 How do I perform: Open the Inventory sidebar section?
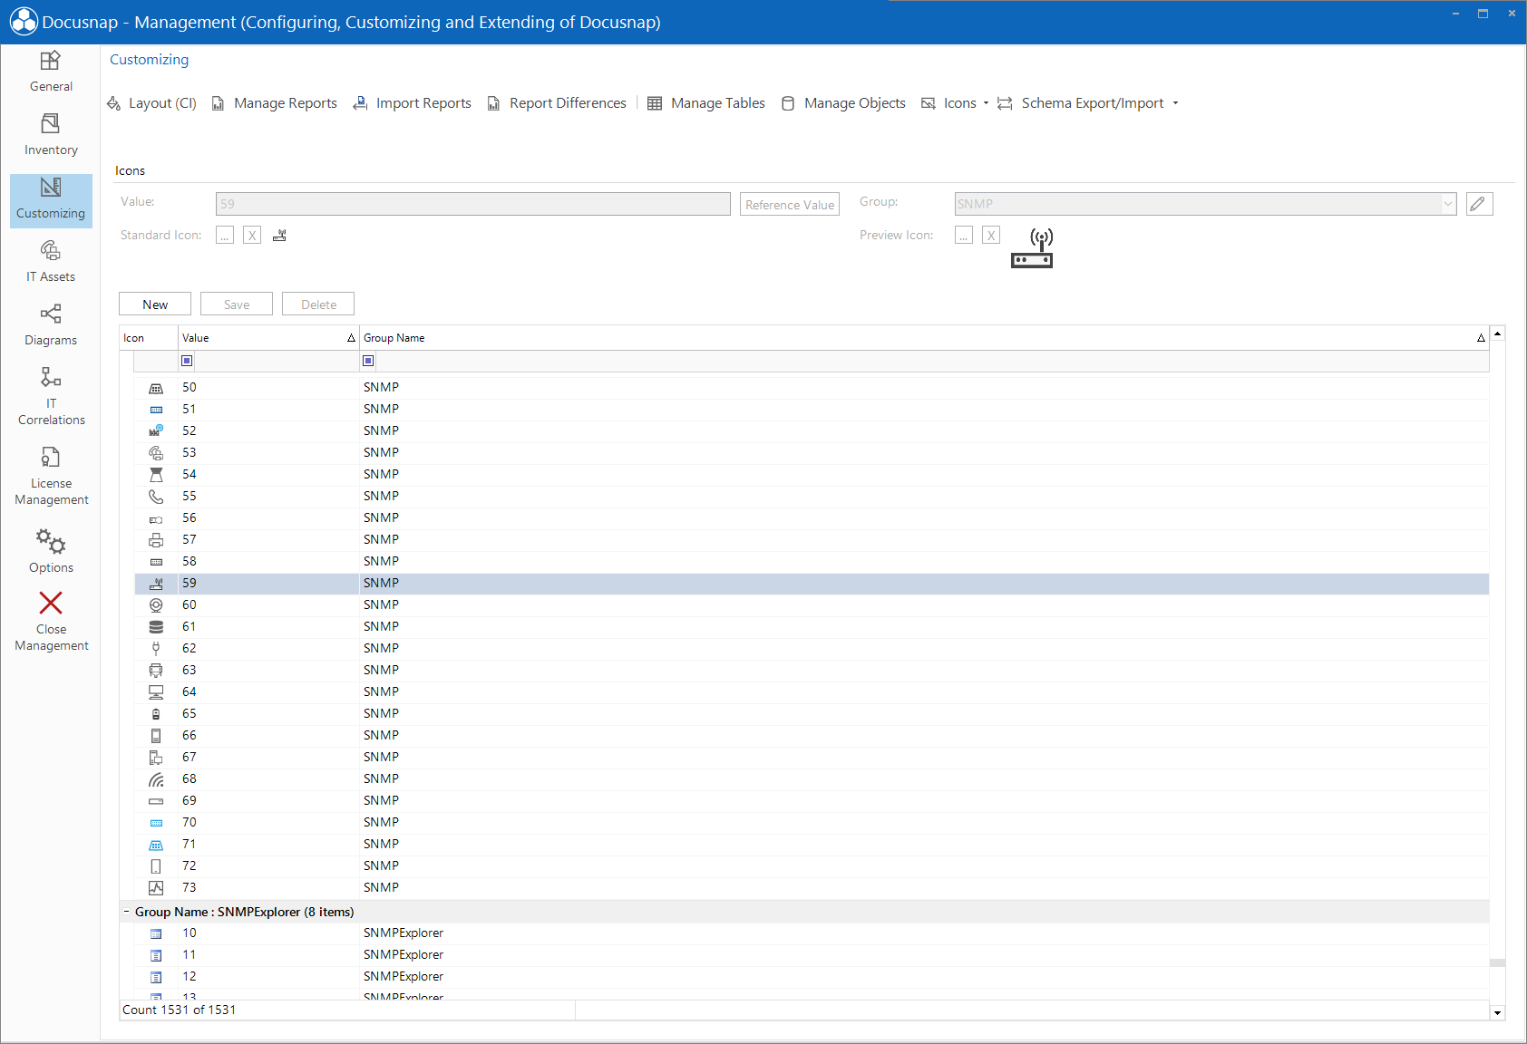pyautogui.click(x=51, y=136)
